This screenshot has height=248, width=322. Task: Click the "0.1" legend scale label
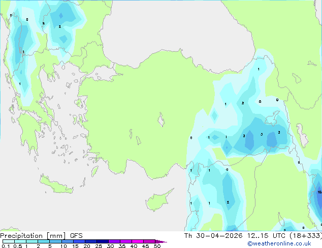6,246
